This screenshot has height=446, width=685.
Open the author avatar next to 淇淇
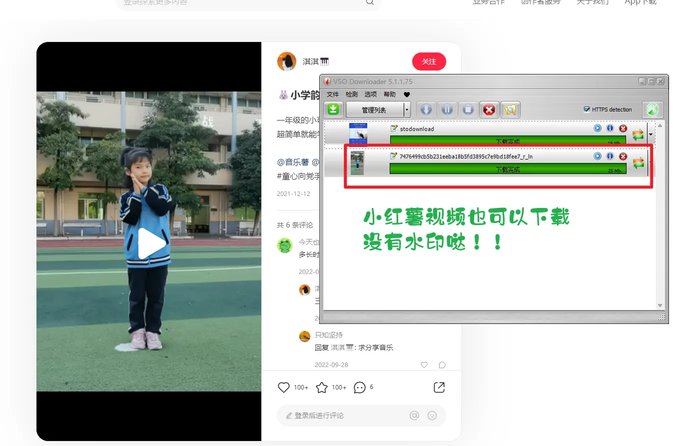pyautogui.click(x=287, y=61)
